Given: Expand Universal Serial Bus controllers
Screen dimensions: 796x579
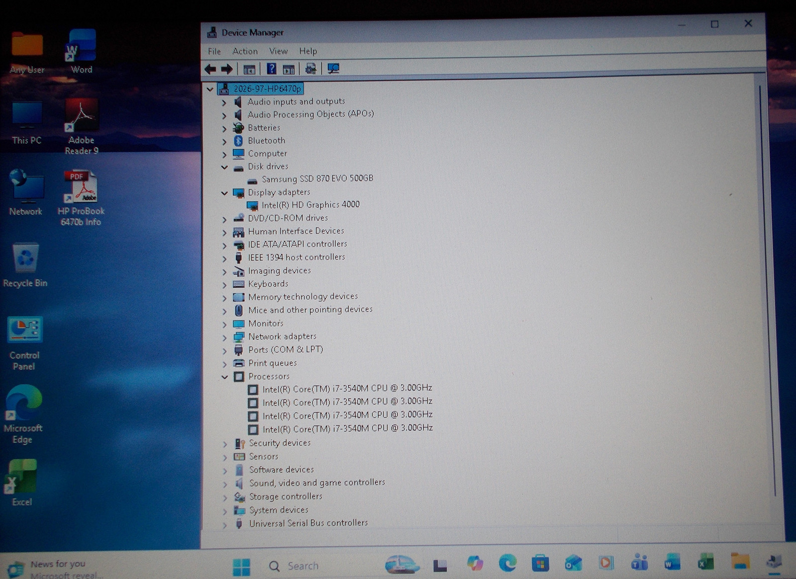Looking at the screenshot, I should [225, 524].
